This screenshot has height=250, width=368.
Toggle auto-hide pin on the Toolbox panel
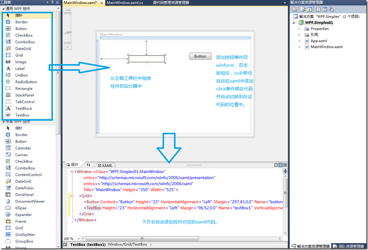52,3
